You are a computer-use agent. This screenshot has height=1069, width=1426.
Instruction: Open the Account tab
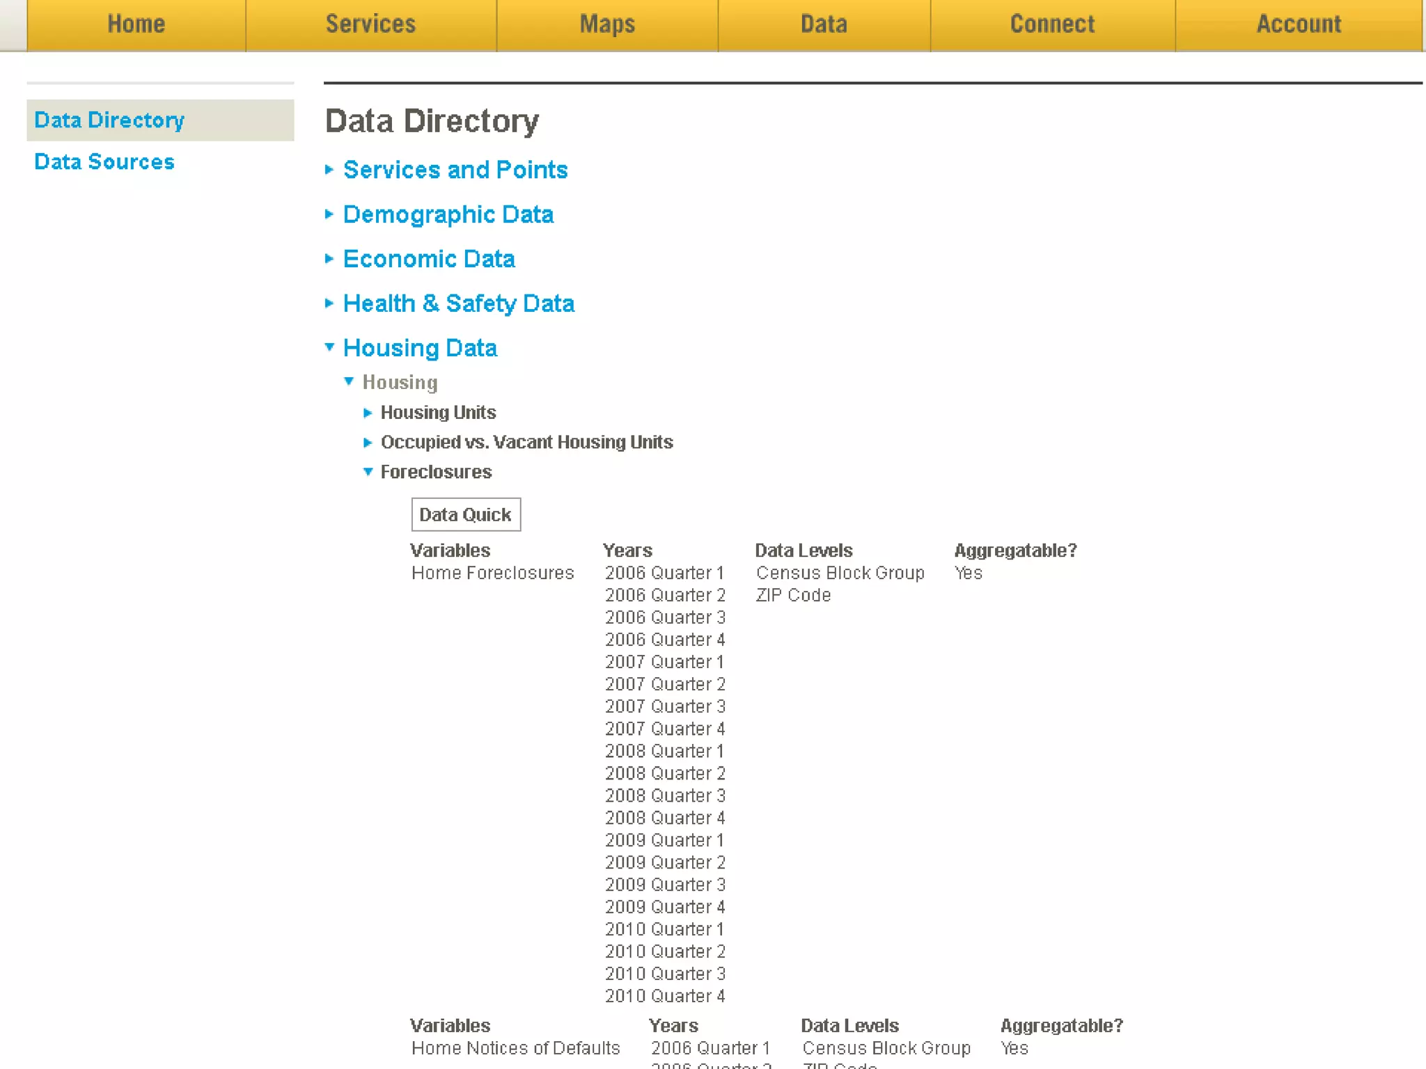tap(1299, 24)
